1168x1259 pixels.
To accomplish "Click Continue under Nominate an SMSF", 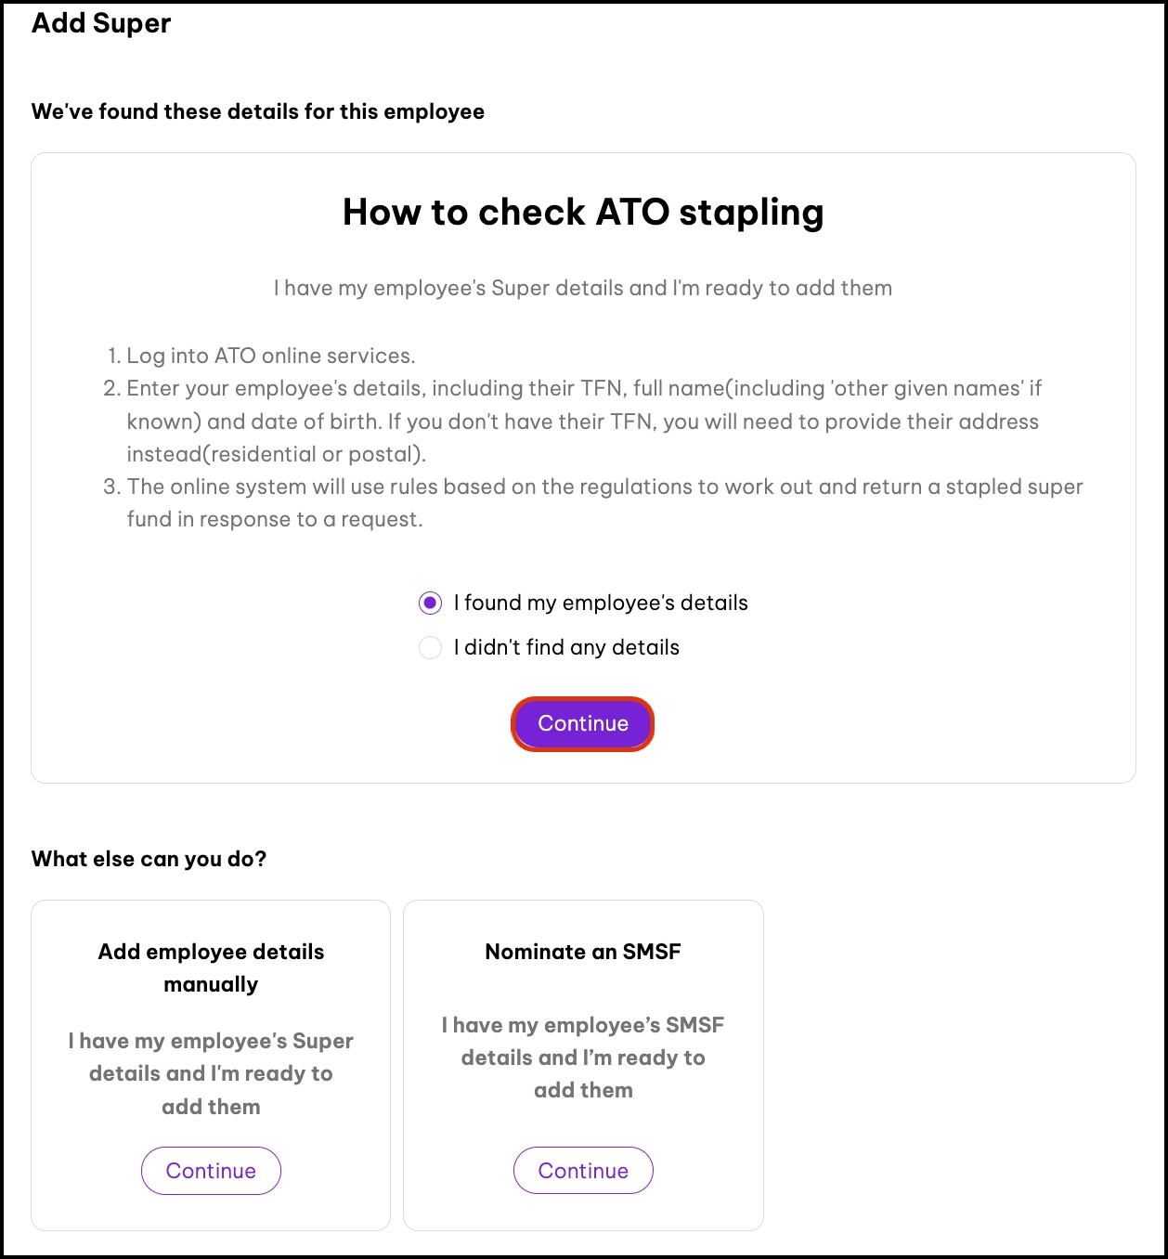I will point(583,1171).
